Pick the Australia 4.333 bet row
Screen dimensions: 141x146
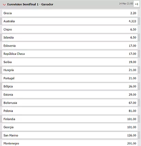(x=70, y=21)
